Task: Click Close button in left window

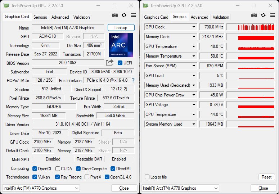Action: [124, 188]
